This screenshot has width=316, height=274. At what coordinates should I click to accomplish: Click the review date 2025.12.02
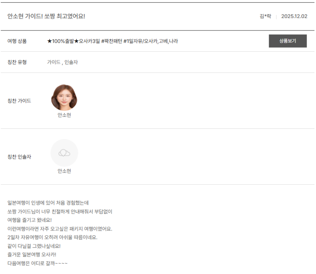click(x=294, y=17)
